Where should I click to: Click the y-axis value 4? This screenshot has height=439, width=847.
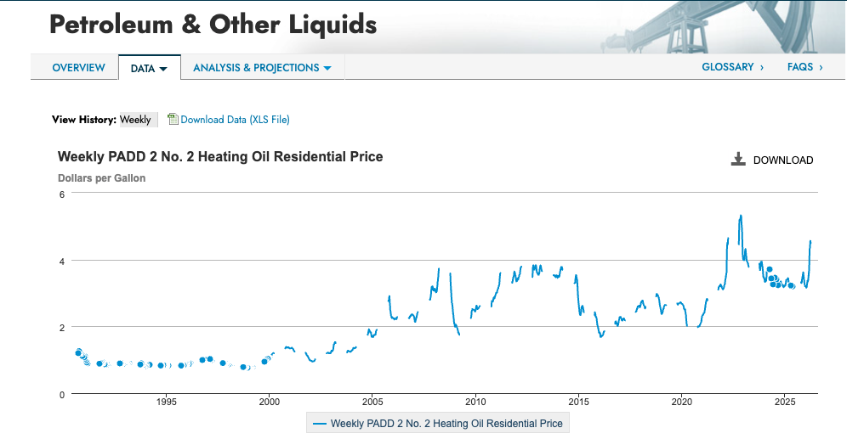coord(61,262)
